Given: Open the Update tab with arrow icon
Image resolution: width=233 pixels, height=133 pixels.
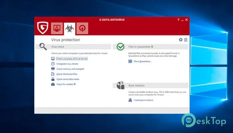Looking at the screenshot, I should 82,28.
